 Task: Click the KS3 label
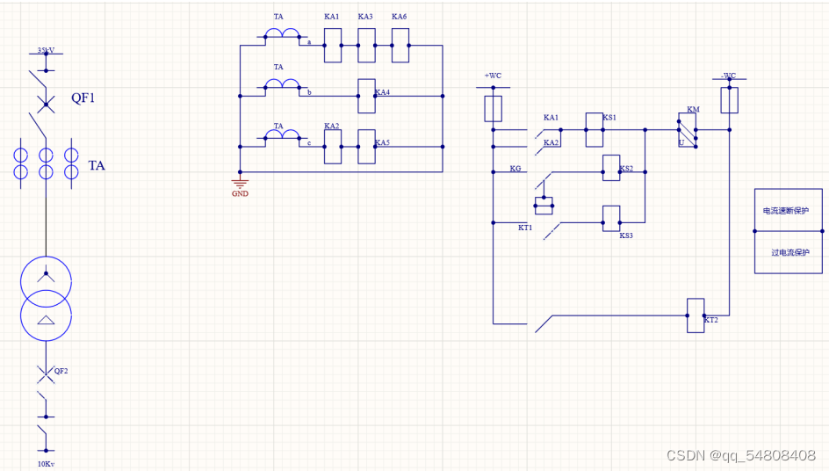tap(626, 235)
